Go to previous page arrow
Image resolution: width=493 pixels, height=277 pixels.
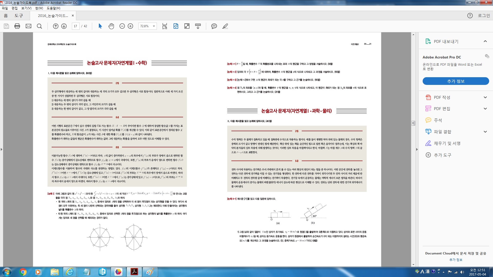[56, 26]
